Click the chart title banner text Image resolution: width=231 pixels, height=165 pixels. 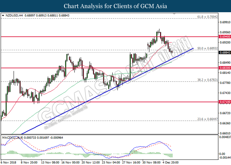(115, 6)
